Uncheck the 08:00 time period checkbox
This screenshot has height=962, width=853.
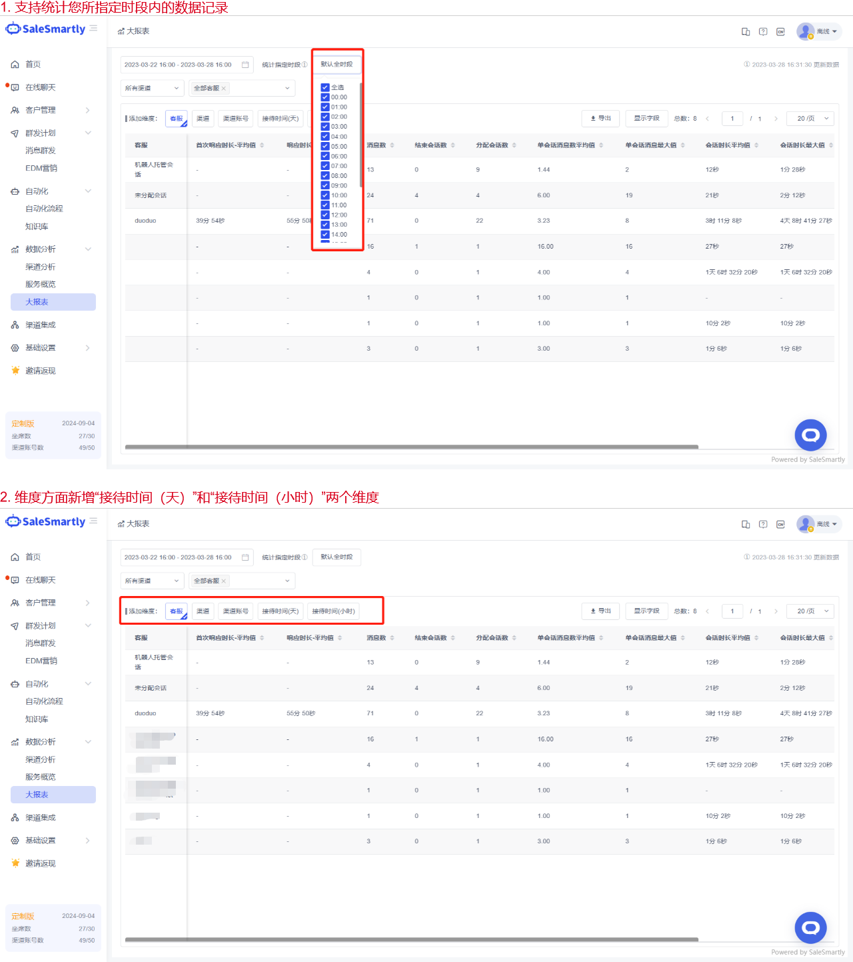325,176
